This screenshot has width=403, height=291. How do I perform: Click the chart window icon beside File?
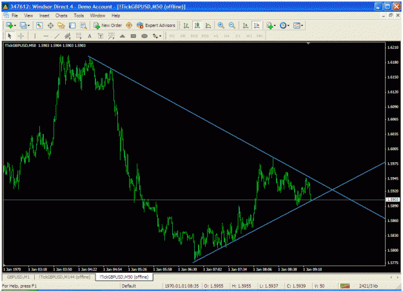point(6,15)
